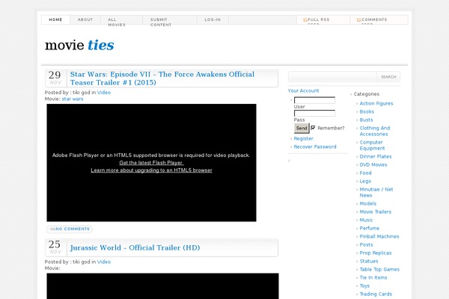Open the Prop Replicas category
This screenshot has width=449, height=299.
coord(376,253)
